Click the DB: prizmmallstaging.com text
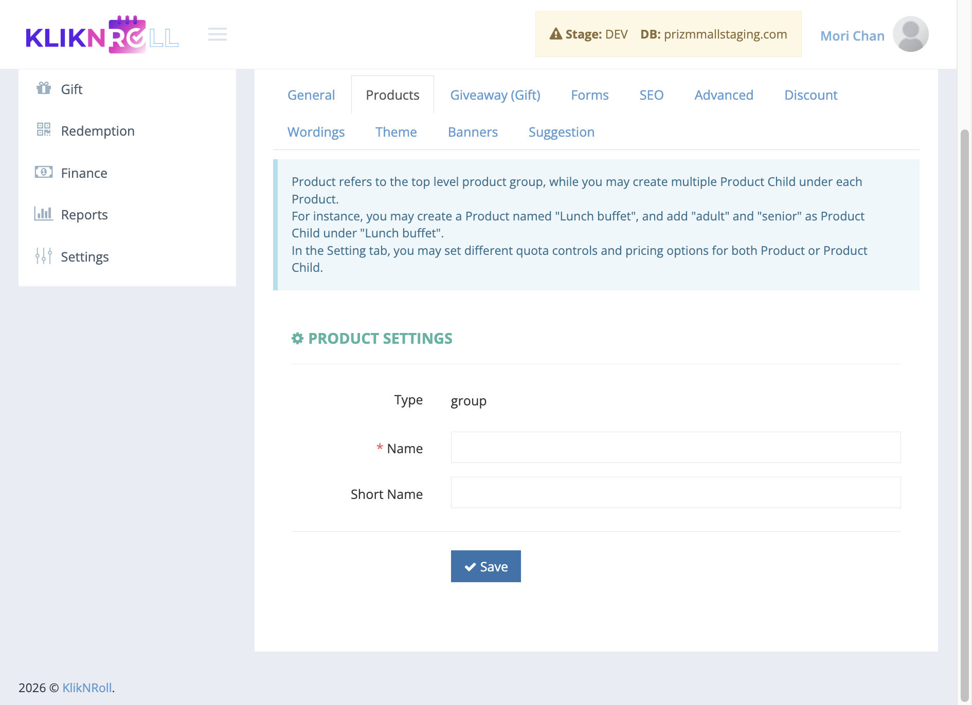Image resolution: width=972 pixels, height=705 pixels. [713, 34]
